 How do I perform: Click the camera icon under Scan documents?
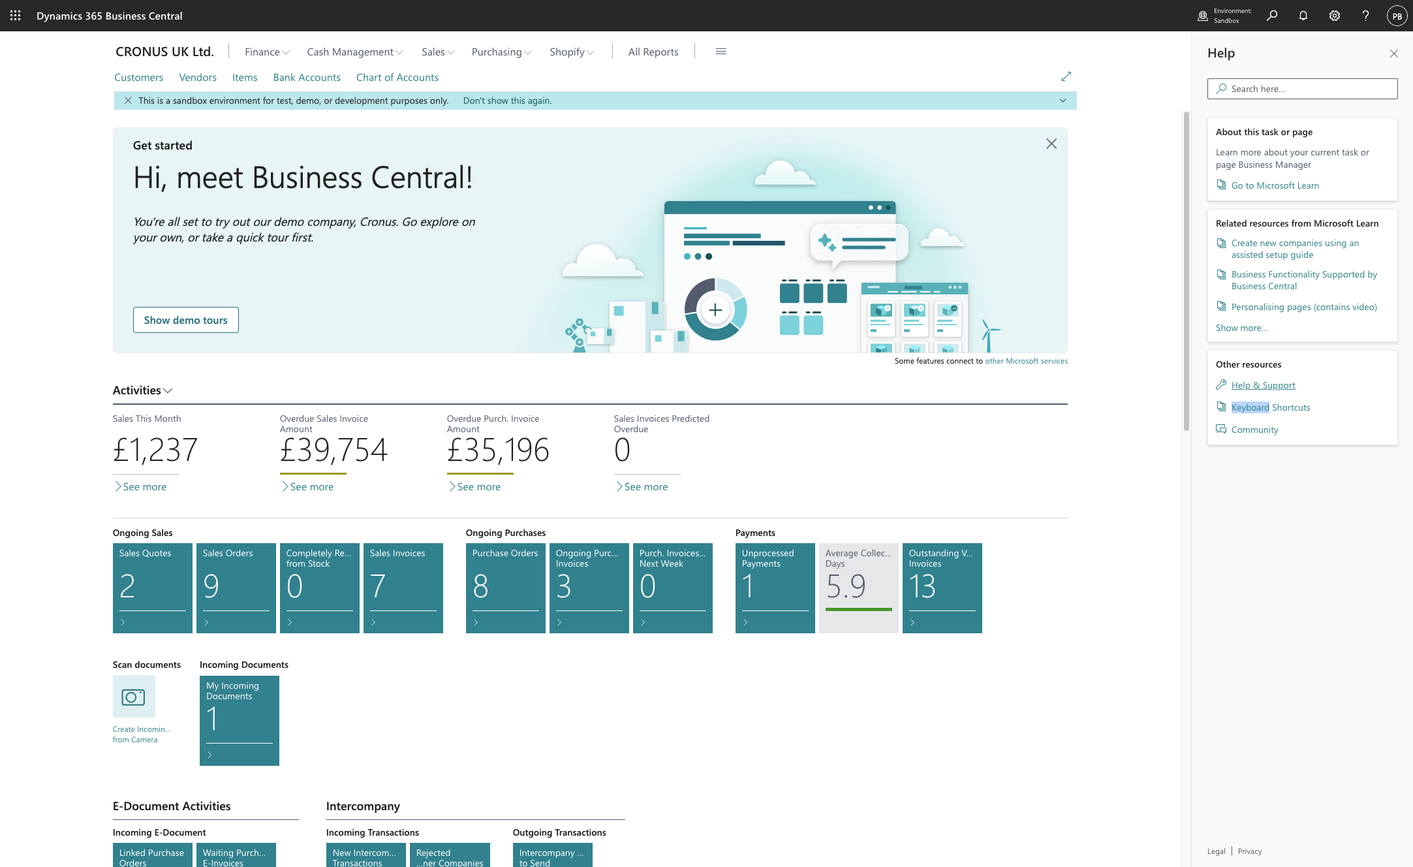tap(134, 697)
